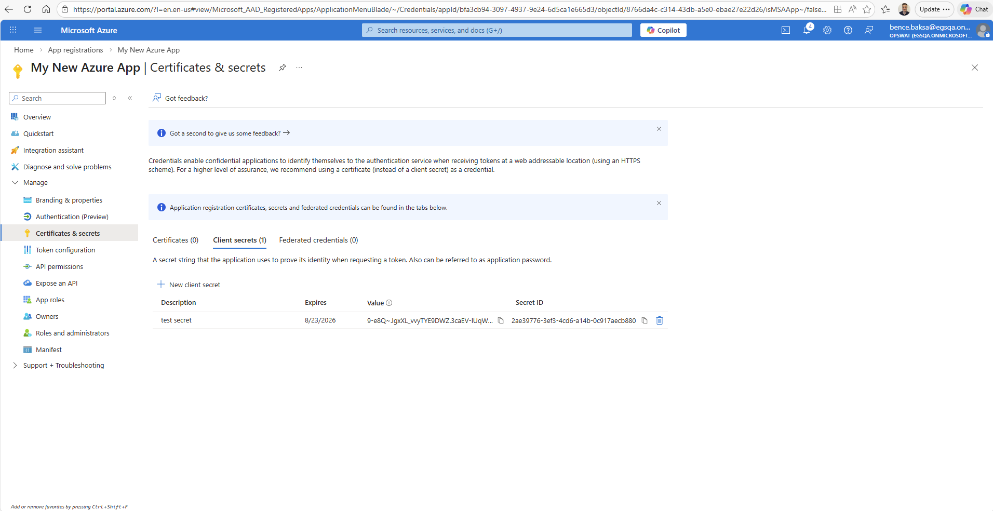Click the Expires column header

coord(316,303)
